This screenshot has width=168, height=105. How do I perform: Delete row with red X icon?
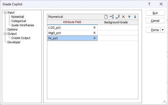123,17
